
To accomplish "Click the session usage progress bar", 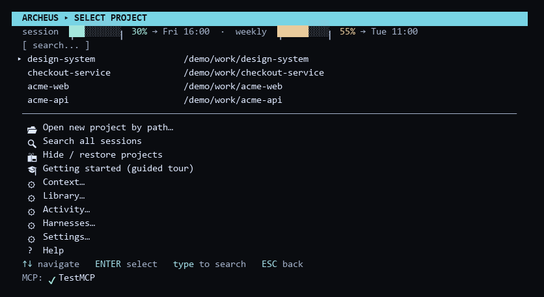I will (x=96, y=32).
